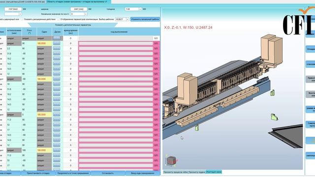315x177 pixels.
Task: Select the yellow 180.0000 cell in the angle 180 row
Action: point(44,150)
